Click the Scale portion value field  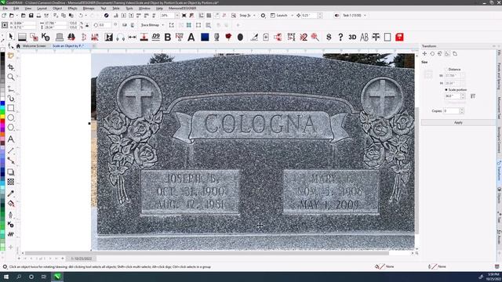coord(453,96)
